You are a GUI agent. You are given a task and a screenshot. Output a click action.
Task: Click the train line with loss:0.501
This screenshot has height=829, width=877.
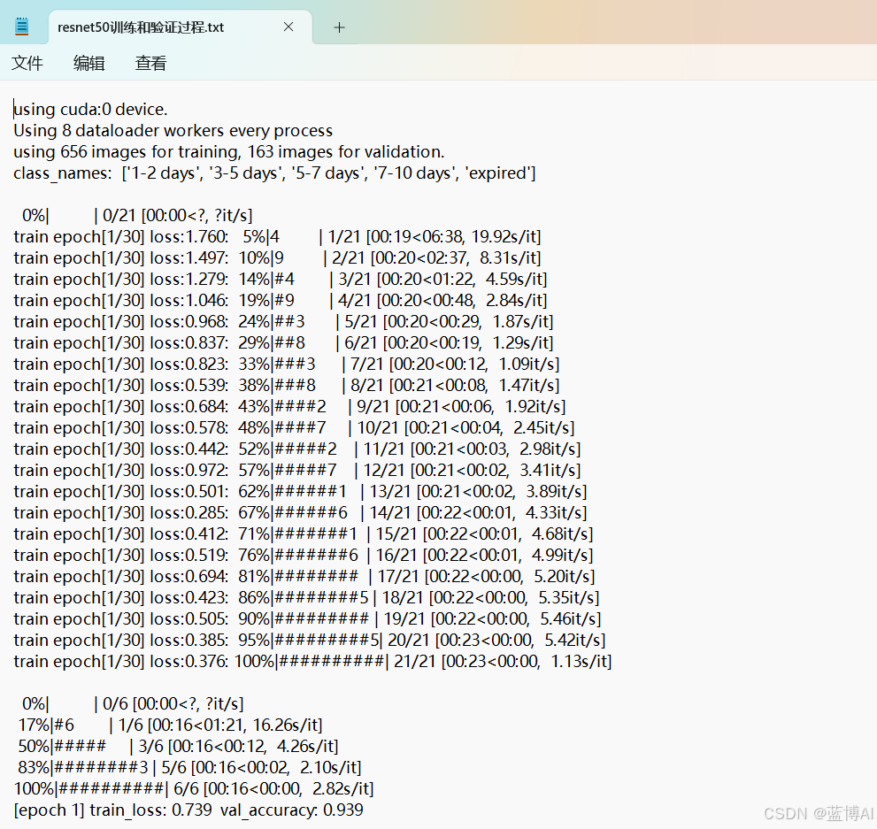pyautogui.click(x=300, y=491)
